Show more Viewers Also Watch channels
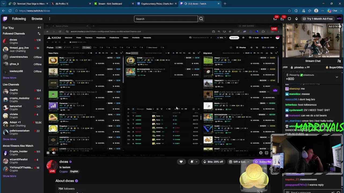Screen dimensions: 344x193 click(9, 176)
